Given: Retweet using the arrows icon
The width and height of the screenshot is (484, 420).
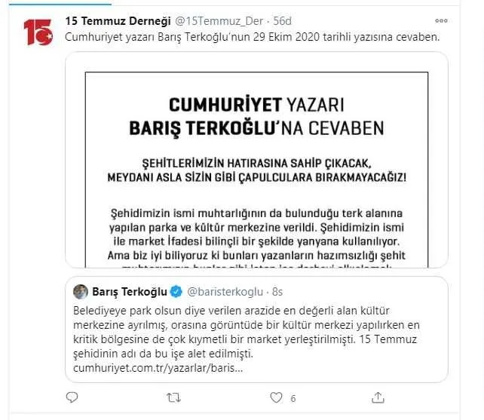Looking at the screenshot, I should [x=173, y=397].
